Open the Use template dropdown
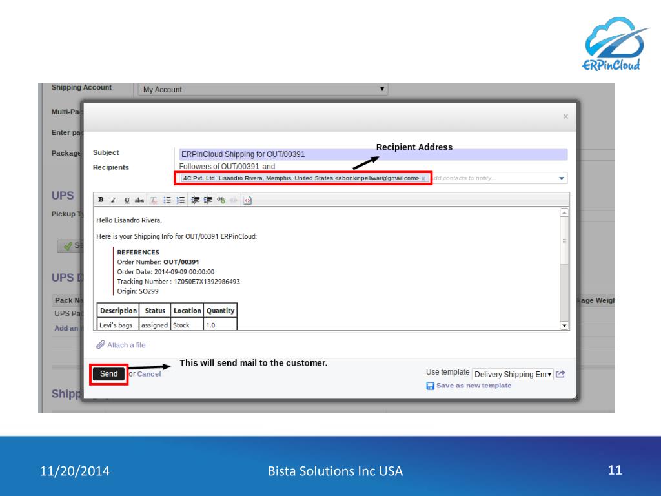The height and width of the screenshot is (496, 661). point(513,374)
